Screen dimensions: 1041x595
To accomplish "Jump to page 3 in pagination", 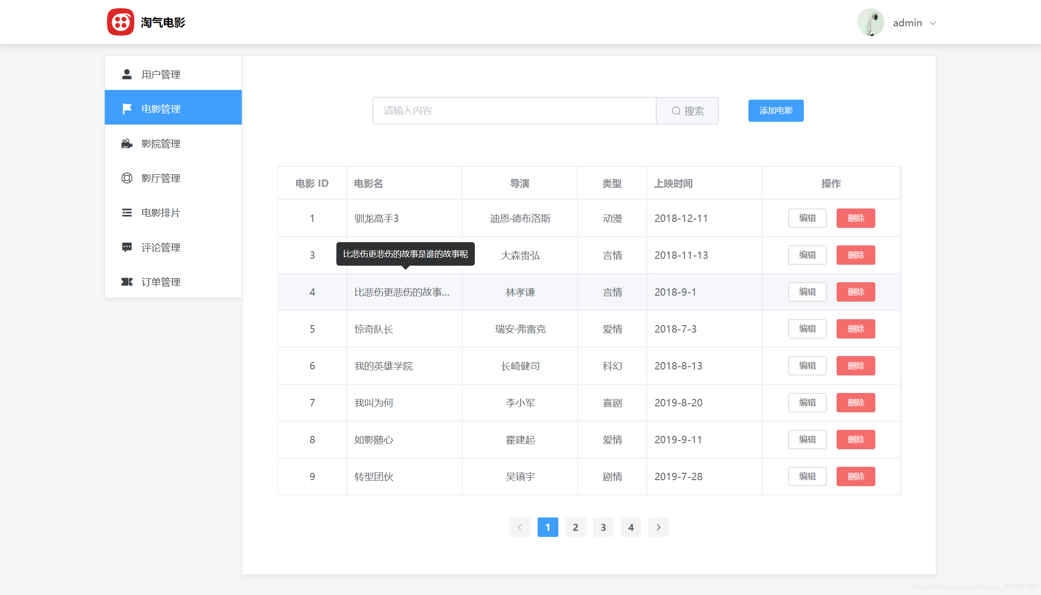I will [603, 527].
